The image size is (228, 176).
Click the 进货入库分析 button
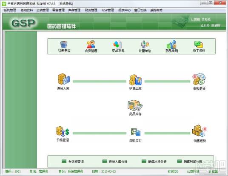click(115, 162)
